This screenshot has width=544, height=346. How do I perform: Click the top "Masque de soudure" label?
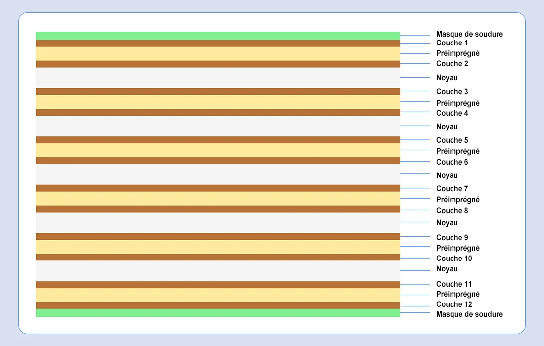point(469,34)
